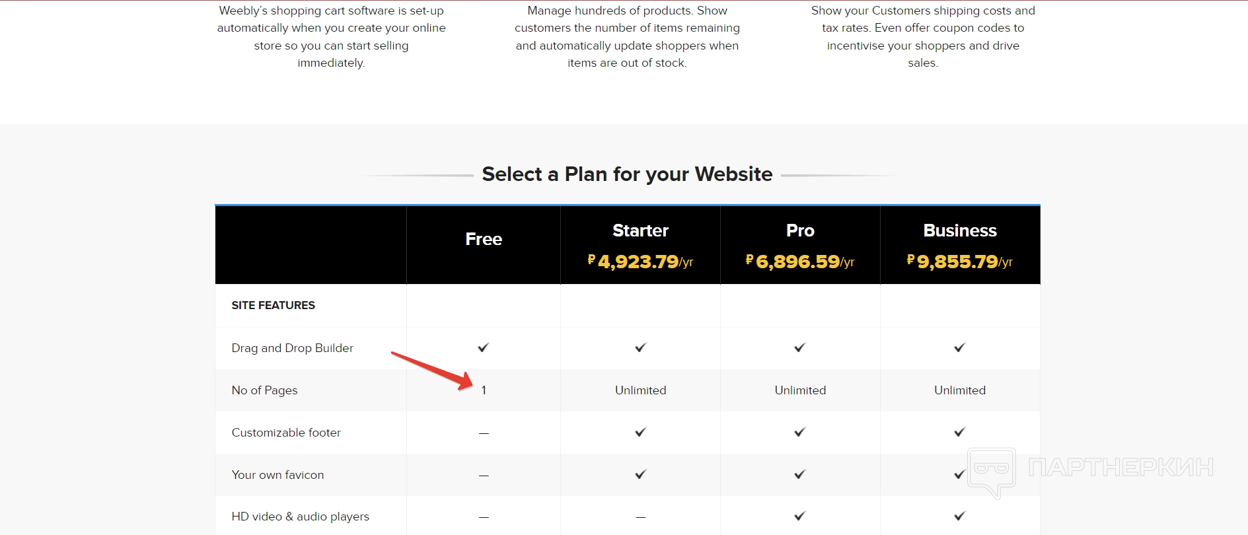
Task: Choose the Business plan header
Action: [x=959, y=231]
